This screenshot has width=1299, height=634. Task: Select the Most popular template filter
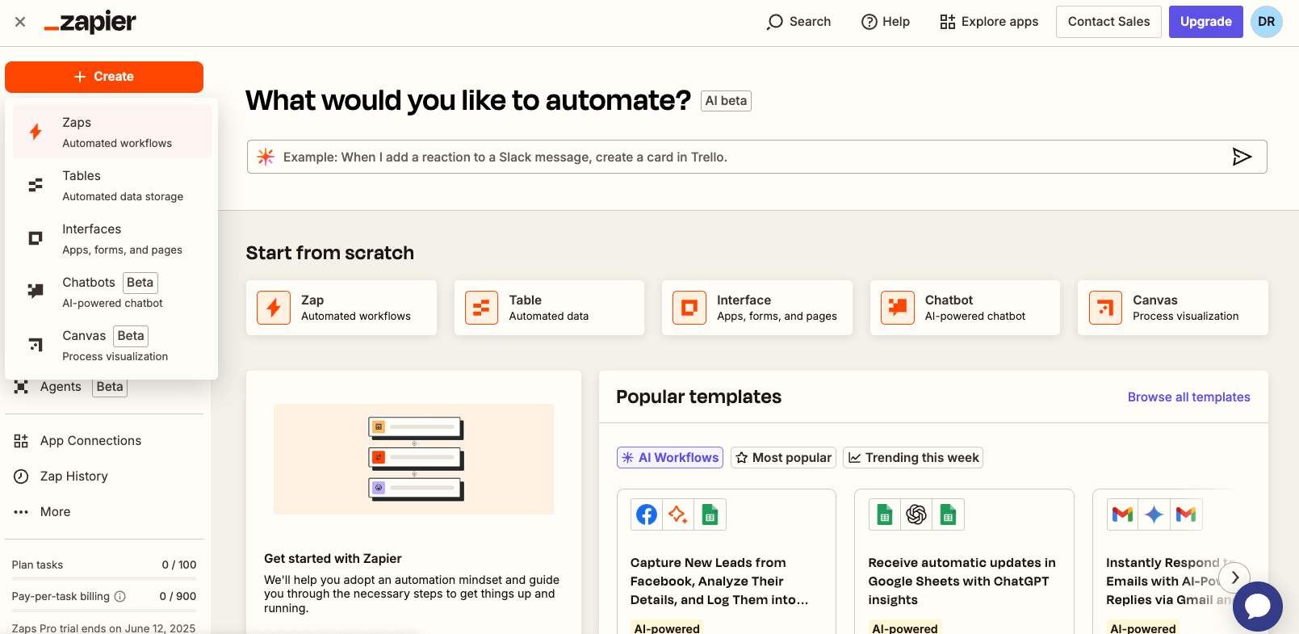tap(783, 458)
